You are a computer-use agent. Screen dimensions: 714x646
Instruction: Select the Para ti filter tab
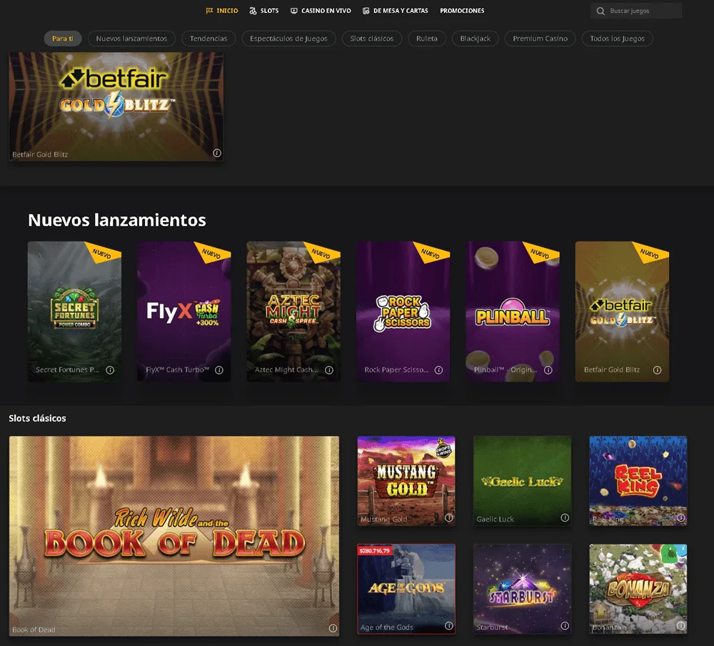pyautogui.click(x=63, y=39)
